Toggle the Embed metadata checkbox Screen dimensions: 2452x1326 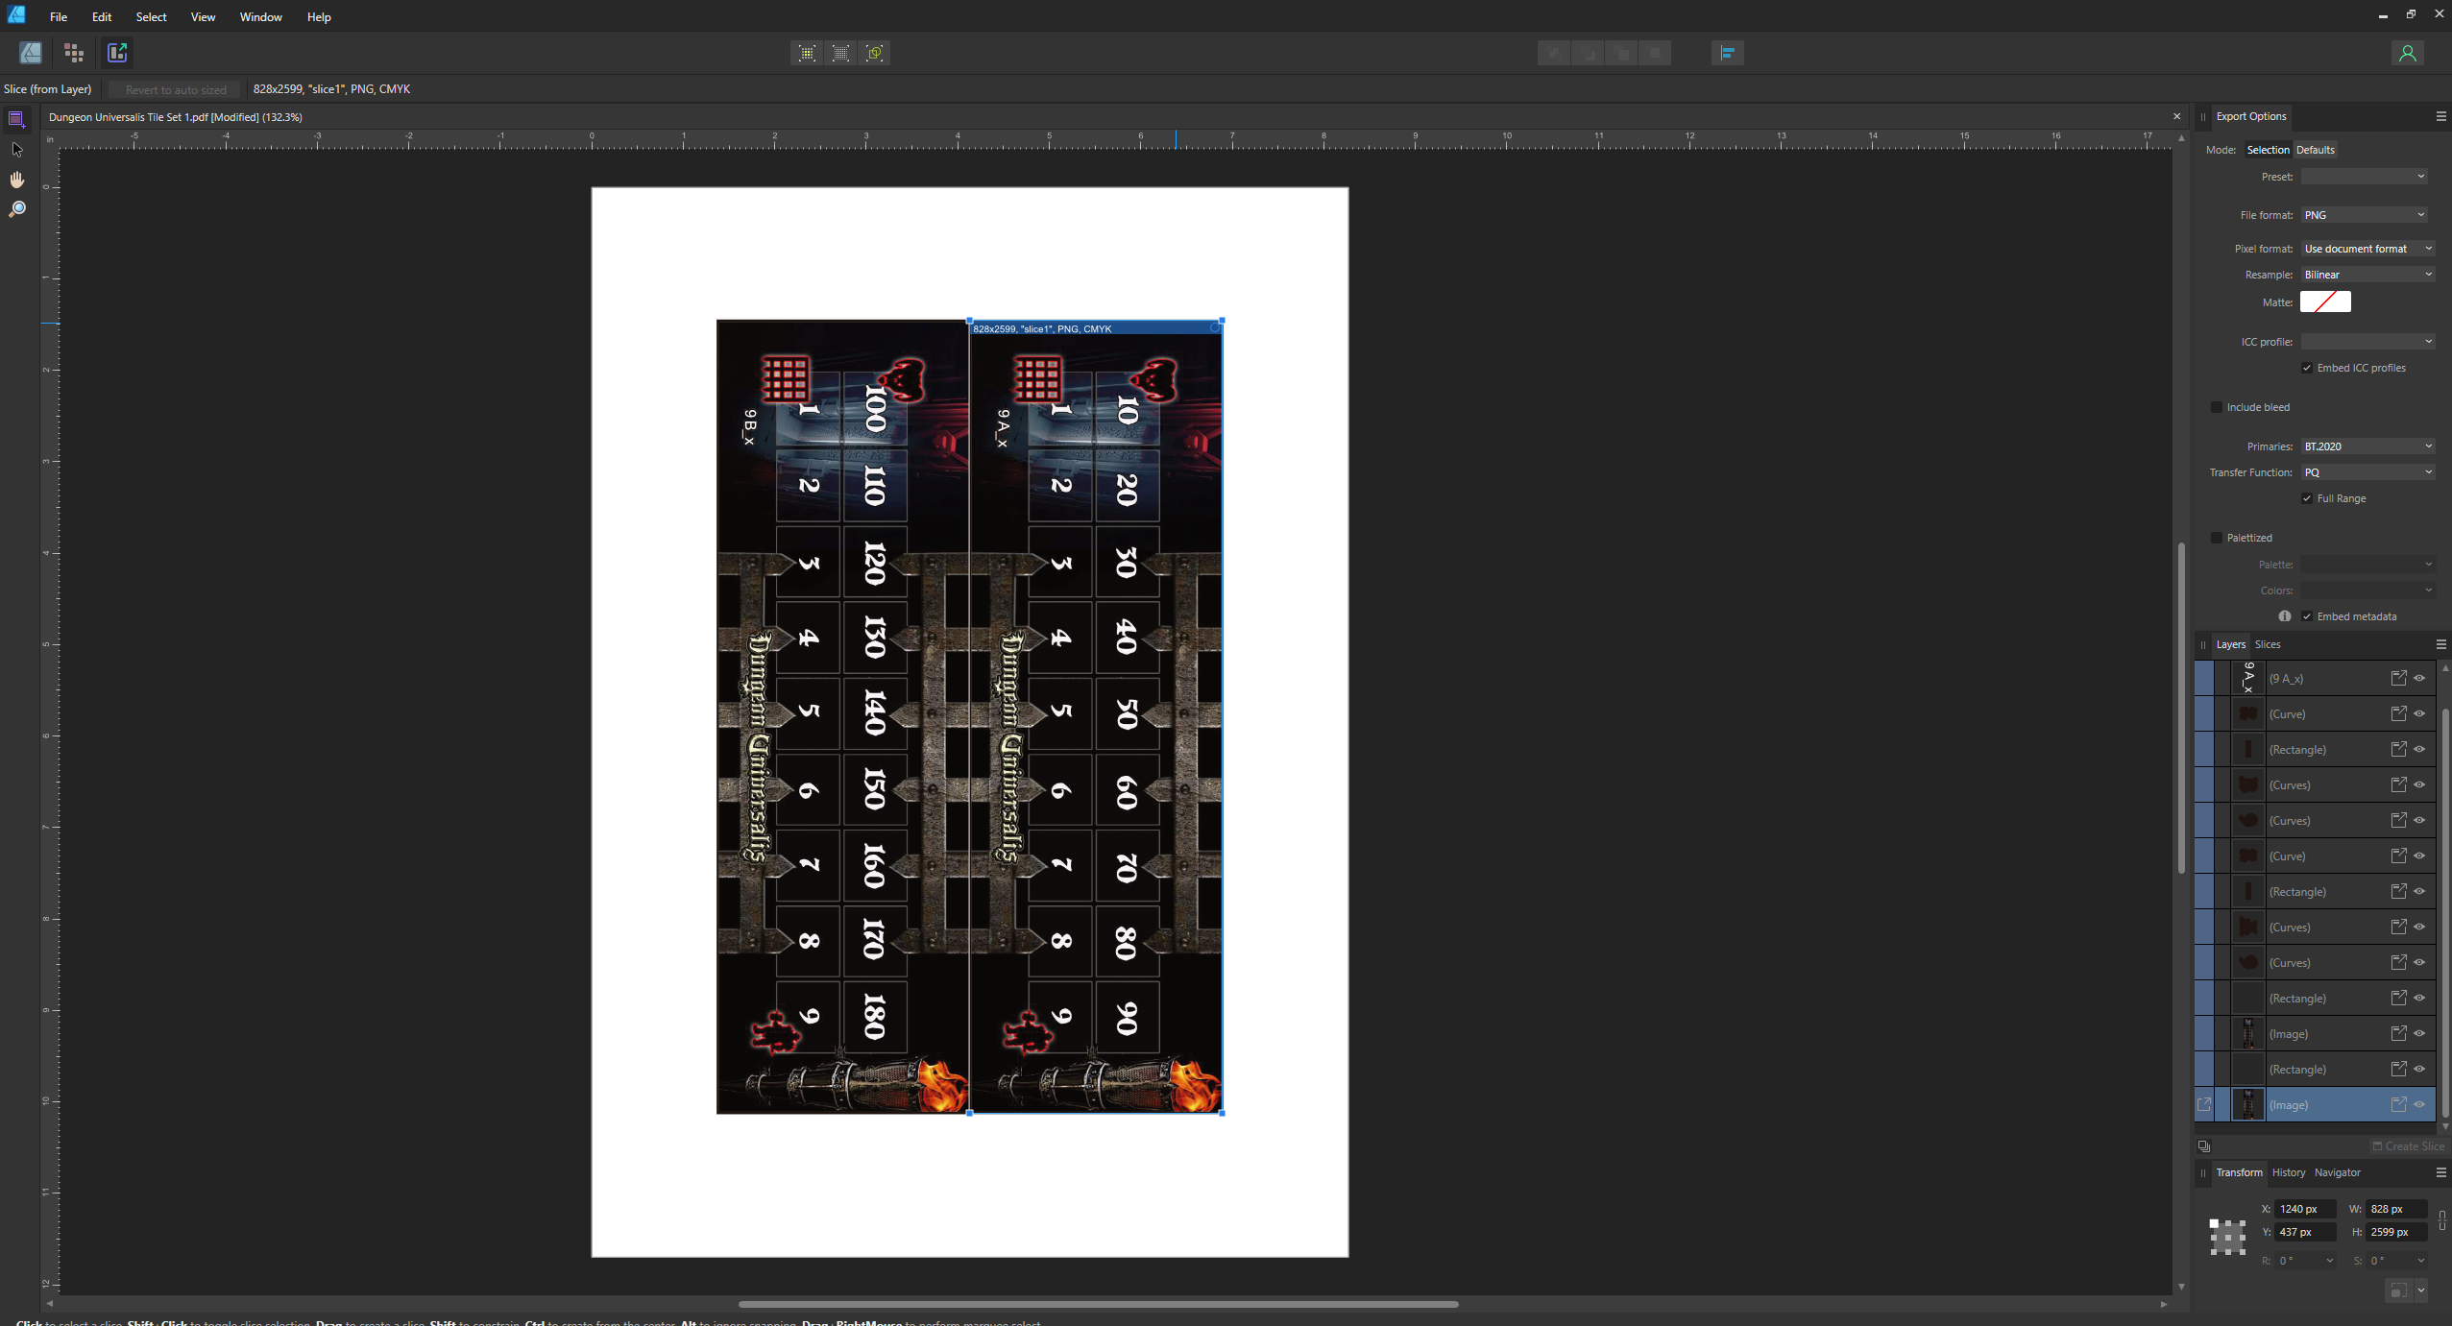2307,616
